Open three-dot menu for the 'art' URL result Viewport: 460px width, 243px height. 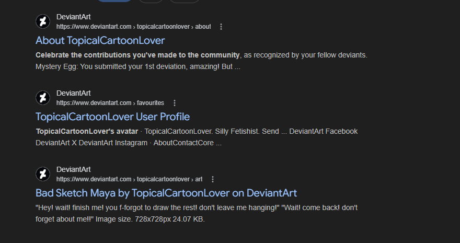tap(213, 179)
